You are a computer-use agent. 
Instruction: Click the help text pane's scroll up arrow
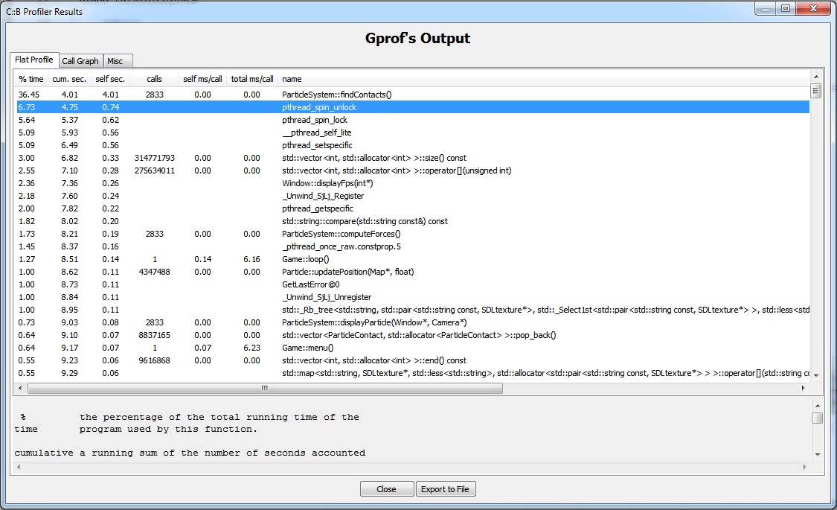[817, 406]
